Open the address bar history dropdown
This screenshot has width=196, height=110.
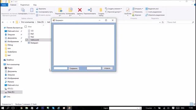point(160,22)
